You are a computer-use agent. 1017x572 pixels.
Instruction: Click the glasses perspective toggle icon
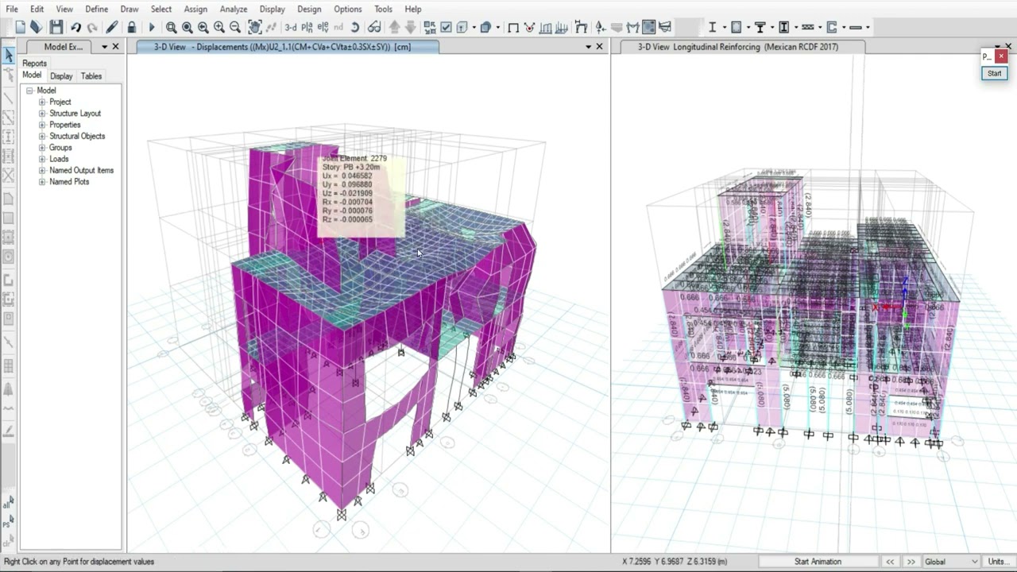pyautogui.click(x=374, y=27)
